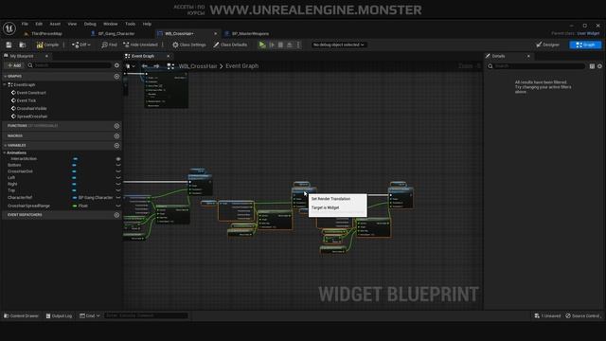Start play with the green Play icon
Viewport: 606px width, 341px height.
[x=262, y=45]
